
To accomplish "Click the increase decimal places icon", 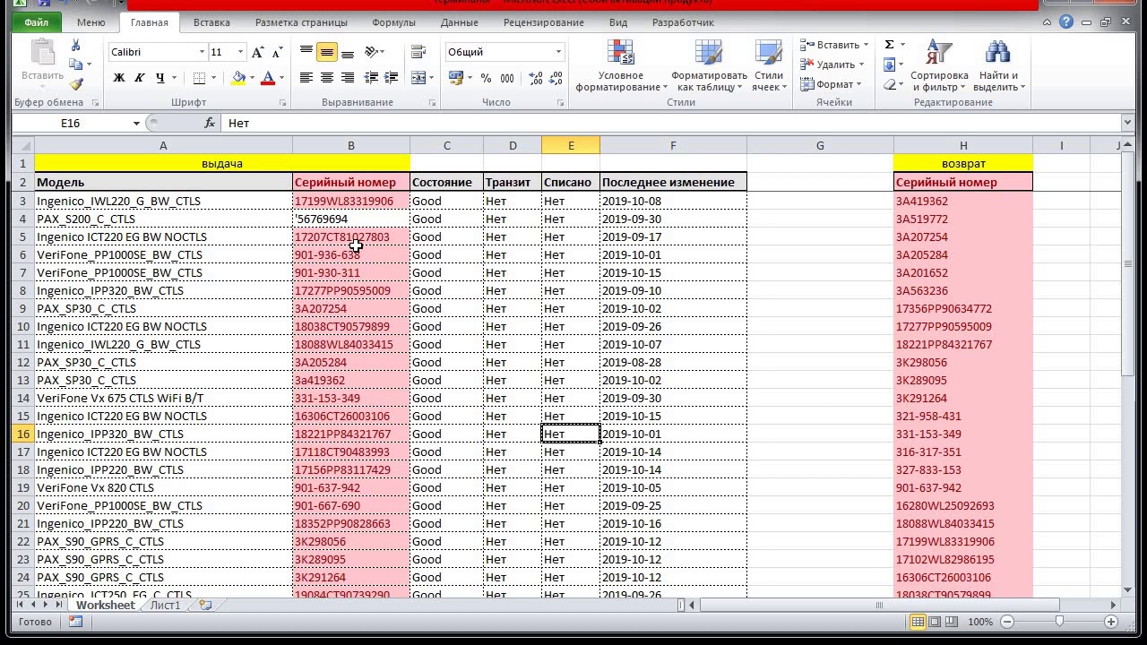I will 534,78.
